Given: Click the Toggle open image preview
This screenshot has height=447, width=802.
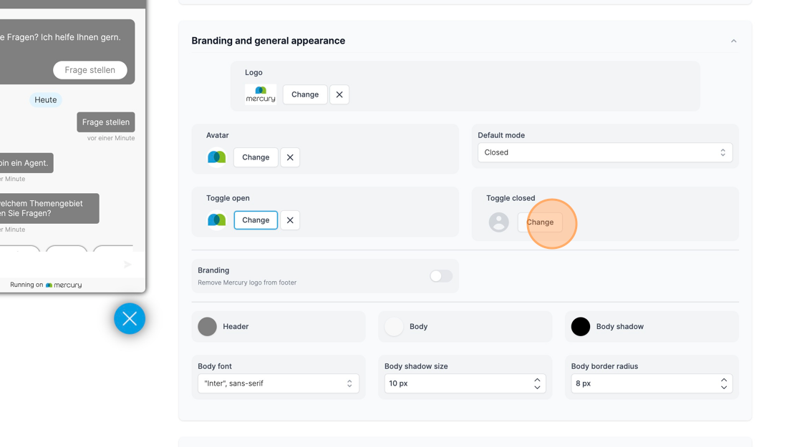Looking at the screenshot, I should point(217,220).
